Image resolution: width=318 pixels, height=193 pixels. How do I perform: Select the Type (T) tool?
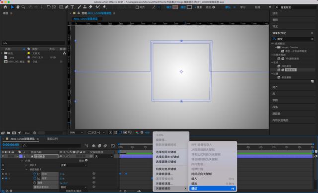pyautogui.click(x=73, y=7)
